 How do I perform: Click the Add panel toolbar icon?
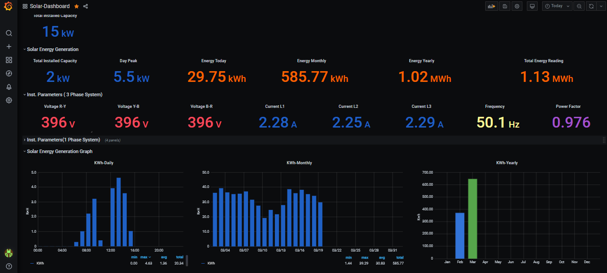point(492,6)
